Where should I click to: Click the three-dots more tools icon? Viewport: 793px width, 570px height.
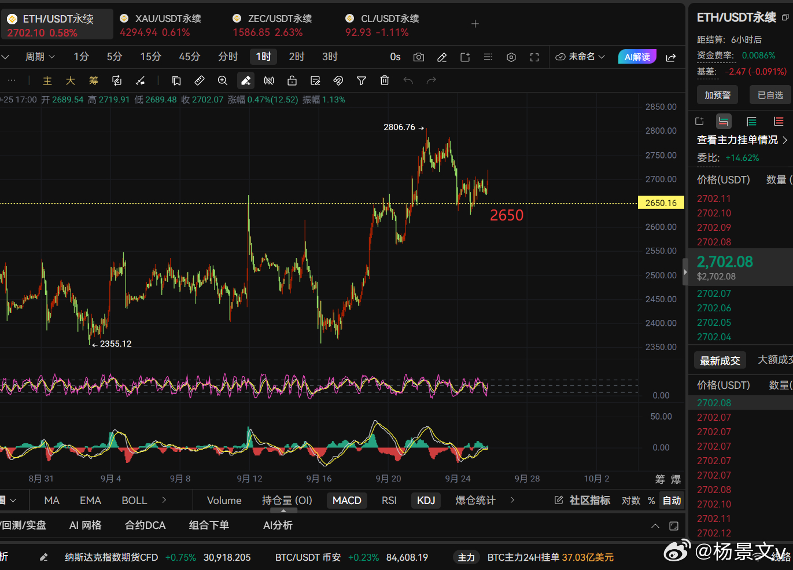click(x=12, y=80)
